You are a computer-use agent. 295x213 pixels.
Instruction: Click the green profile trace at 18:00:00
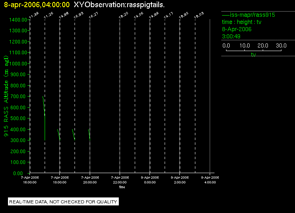coord(59,135)
